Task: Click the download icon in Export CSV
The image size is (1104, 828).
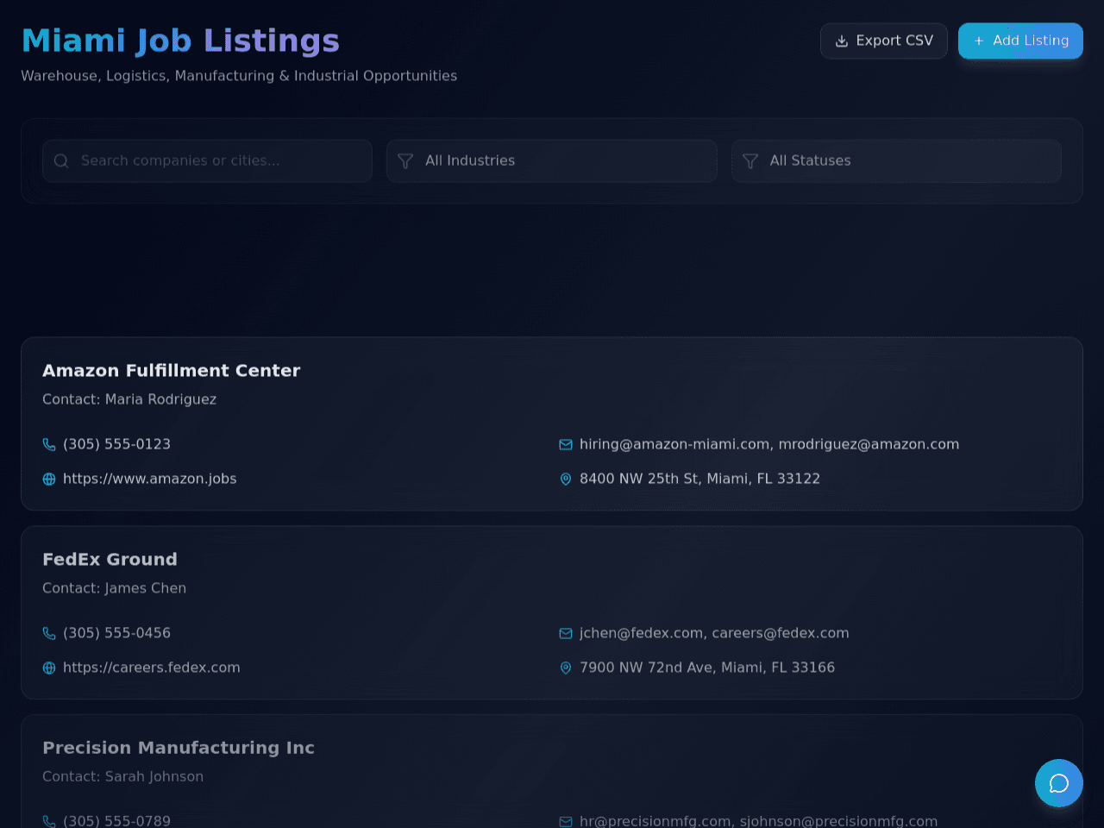Action: click(842, 41)
